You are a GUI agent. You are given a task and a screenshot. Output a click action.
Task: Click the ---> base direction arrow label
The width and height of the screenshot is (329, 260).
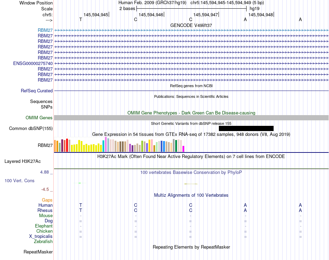49,20
